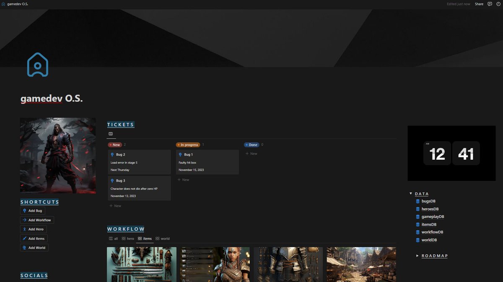This screenshot has height=282, width=503.
Task: Click the ROADMAP label text
Action: (x=435, y=256)
